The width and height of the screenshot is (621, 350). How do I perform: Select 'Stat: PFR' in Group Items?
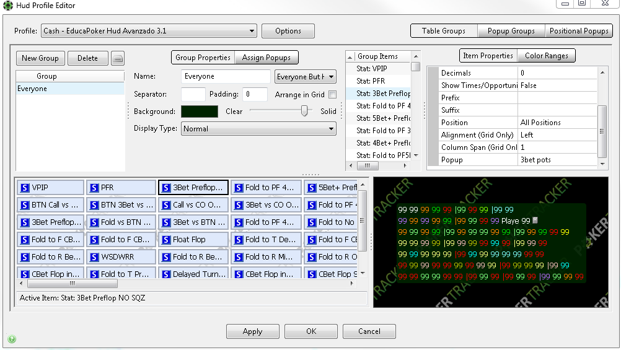[x=378, y=81]
